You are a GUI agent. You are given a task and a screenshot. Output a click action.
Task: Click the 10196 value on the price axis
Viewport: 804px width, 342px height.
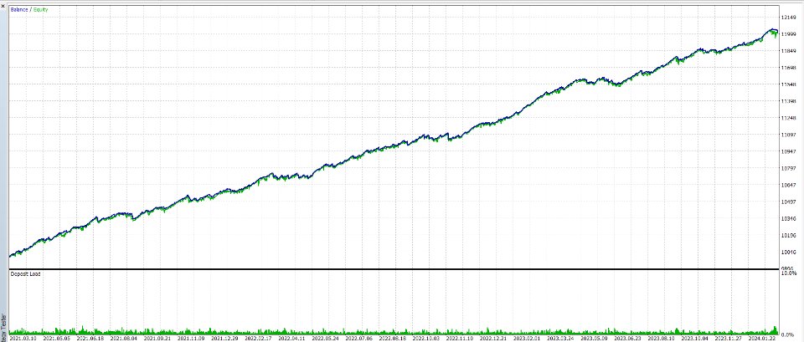point(789,236)
